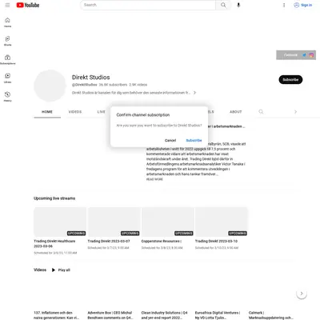Cancel the subscription confirmation dialog
Image resolution: width=320 pixels, height=320 pixels.
[x=170, y=140]
